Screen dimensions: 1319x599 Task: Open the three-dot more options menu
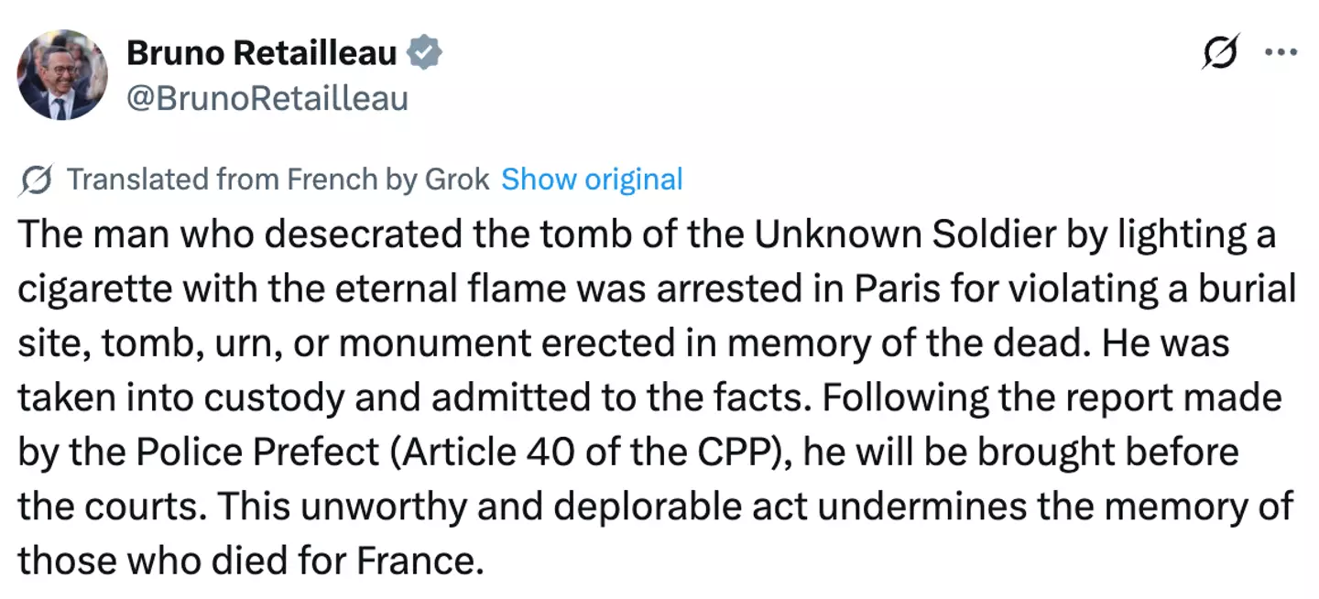coord(1281,52)
